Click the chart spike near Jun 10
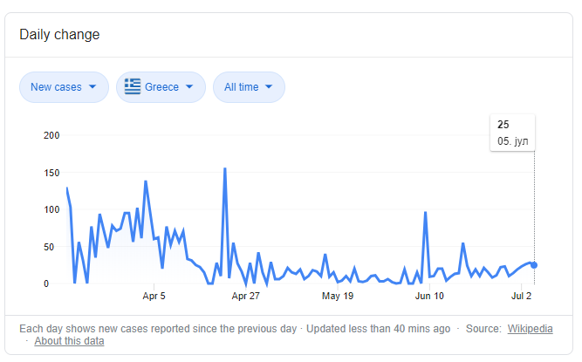Viewport: 582px width, 362px height. click(425, 213)
